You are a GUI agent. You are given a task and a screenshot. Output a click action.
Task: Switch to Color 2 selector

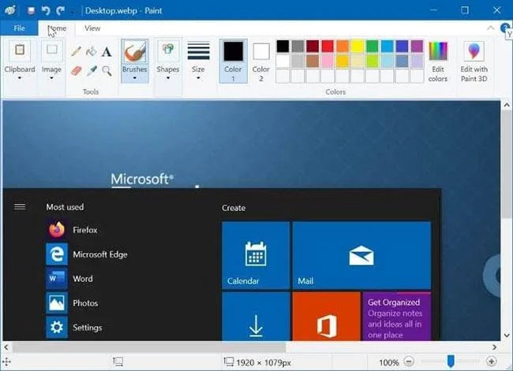pos(260,61)
